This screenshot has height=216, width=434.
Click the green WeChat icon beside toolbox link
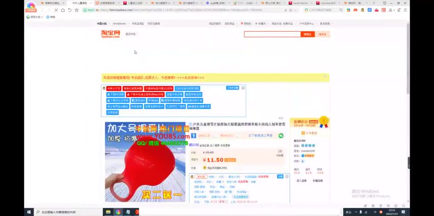point(281,136)
